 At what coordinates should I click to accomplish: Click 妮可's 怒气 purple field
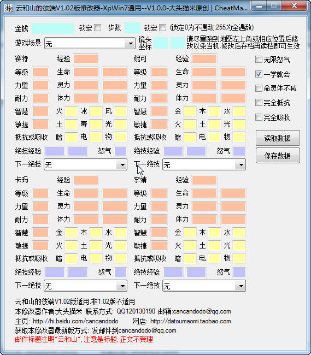239,151
